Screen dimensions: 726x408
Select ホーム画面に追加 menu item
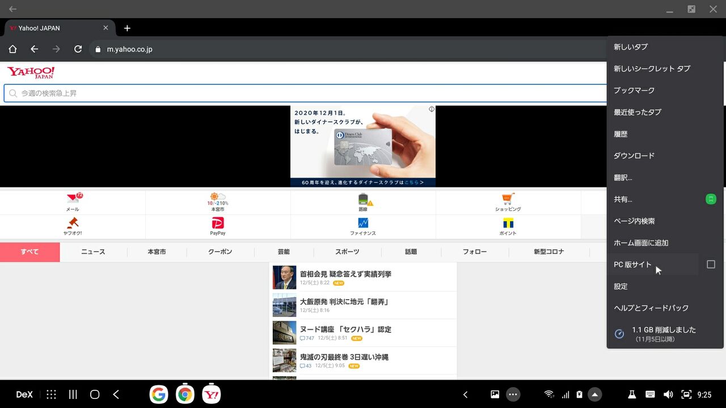665,243
